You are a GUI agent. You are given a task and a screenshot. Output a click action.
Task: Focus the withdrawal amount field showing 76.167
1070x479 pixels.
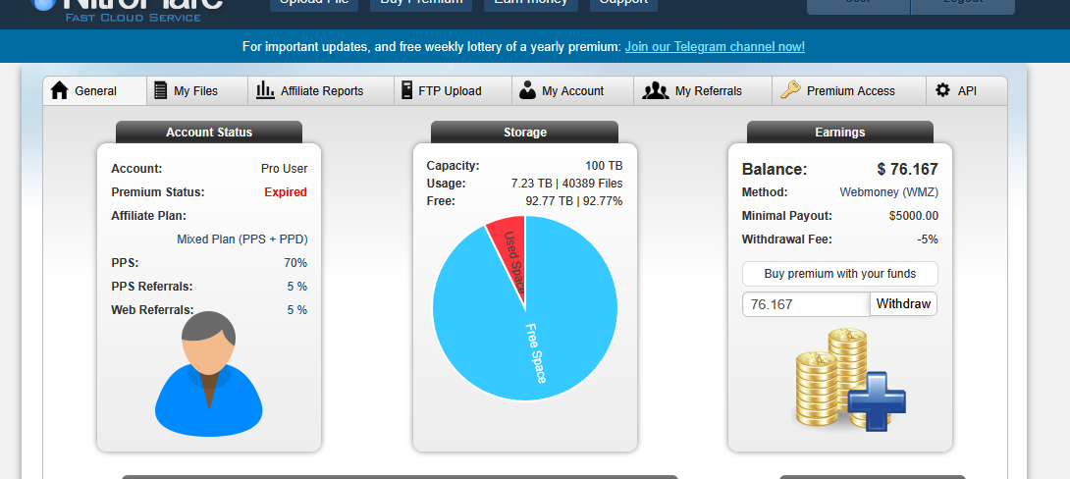point(805,304)
